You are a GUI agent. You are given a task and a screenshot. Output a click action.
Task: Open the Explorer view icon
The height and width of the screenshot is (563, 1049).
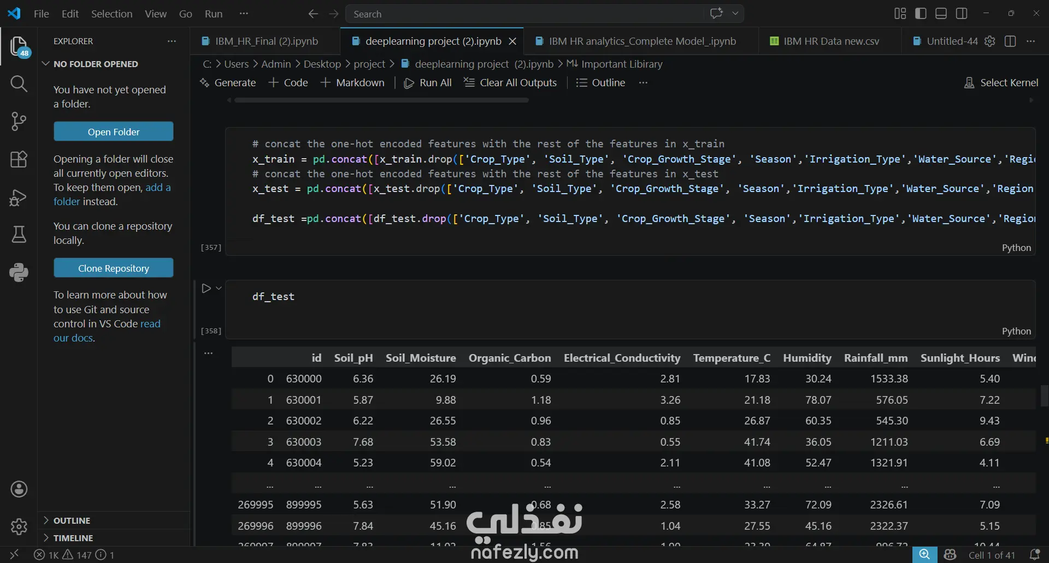(19, 46)
